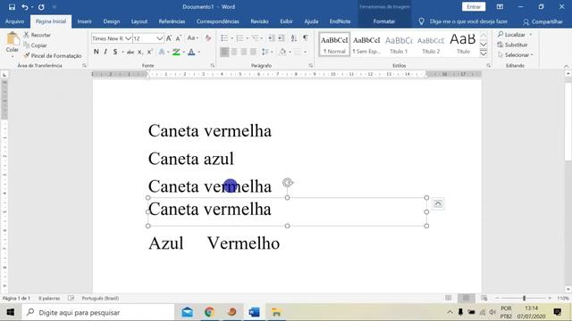
Task: Click the lightbulb Diga-me search box
Action: [463, 21]
